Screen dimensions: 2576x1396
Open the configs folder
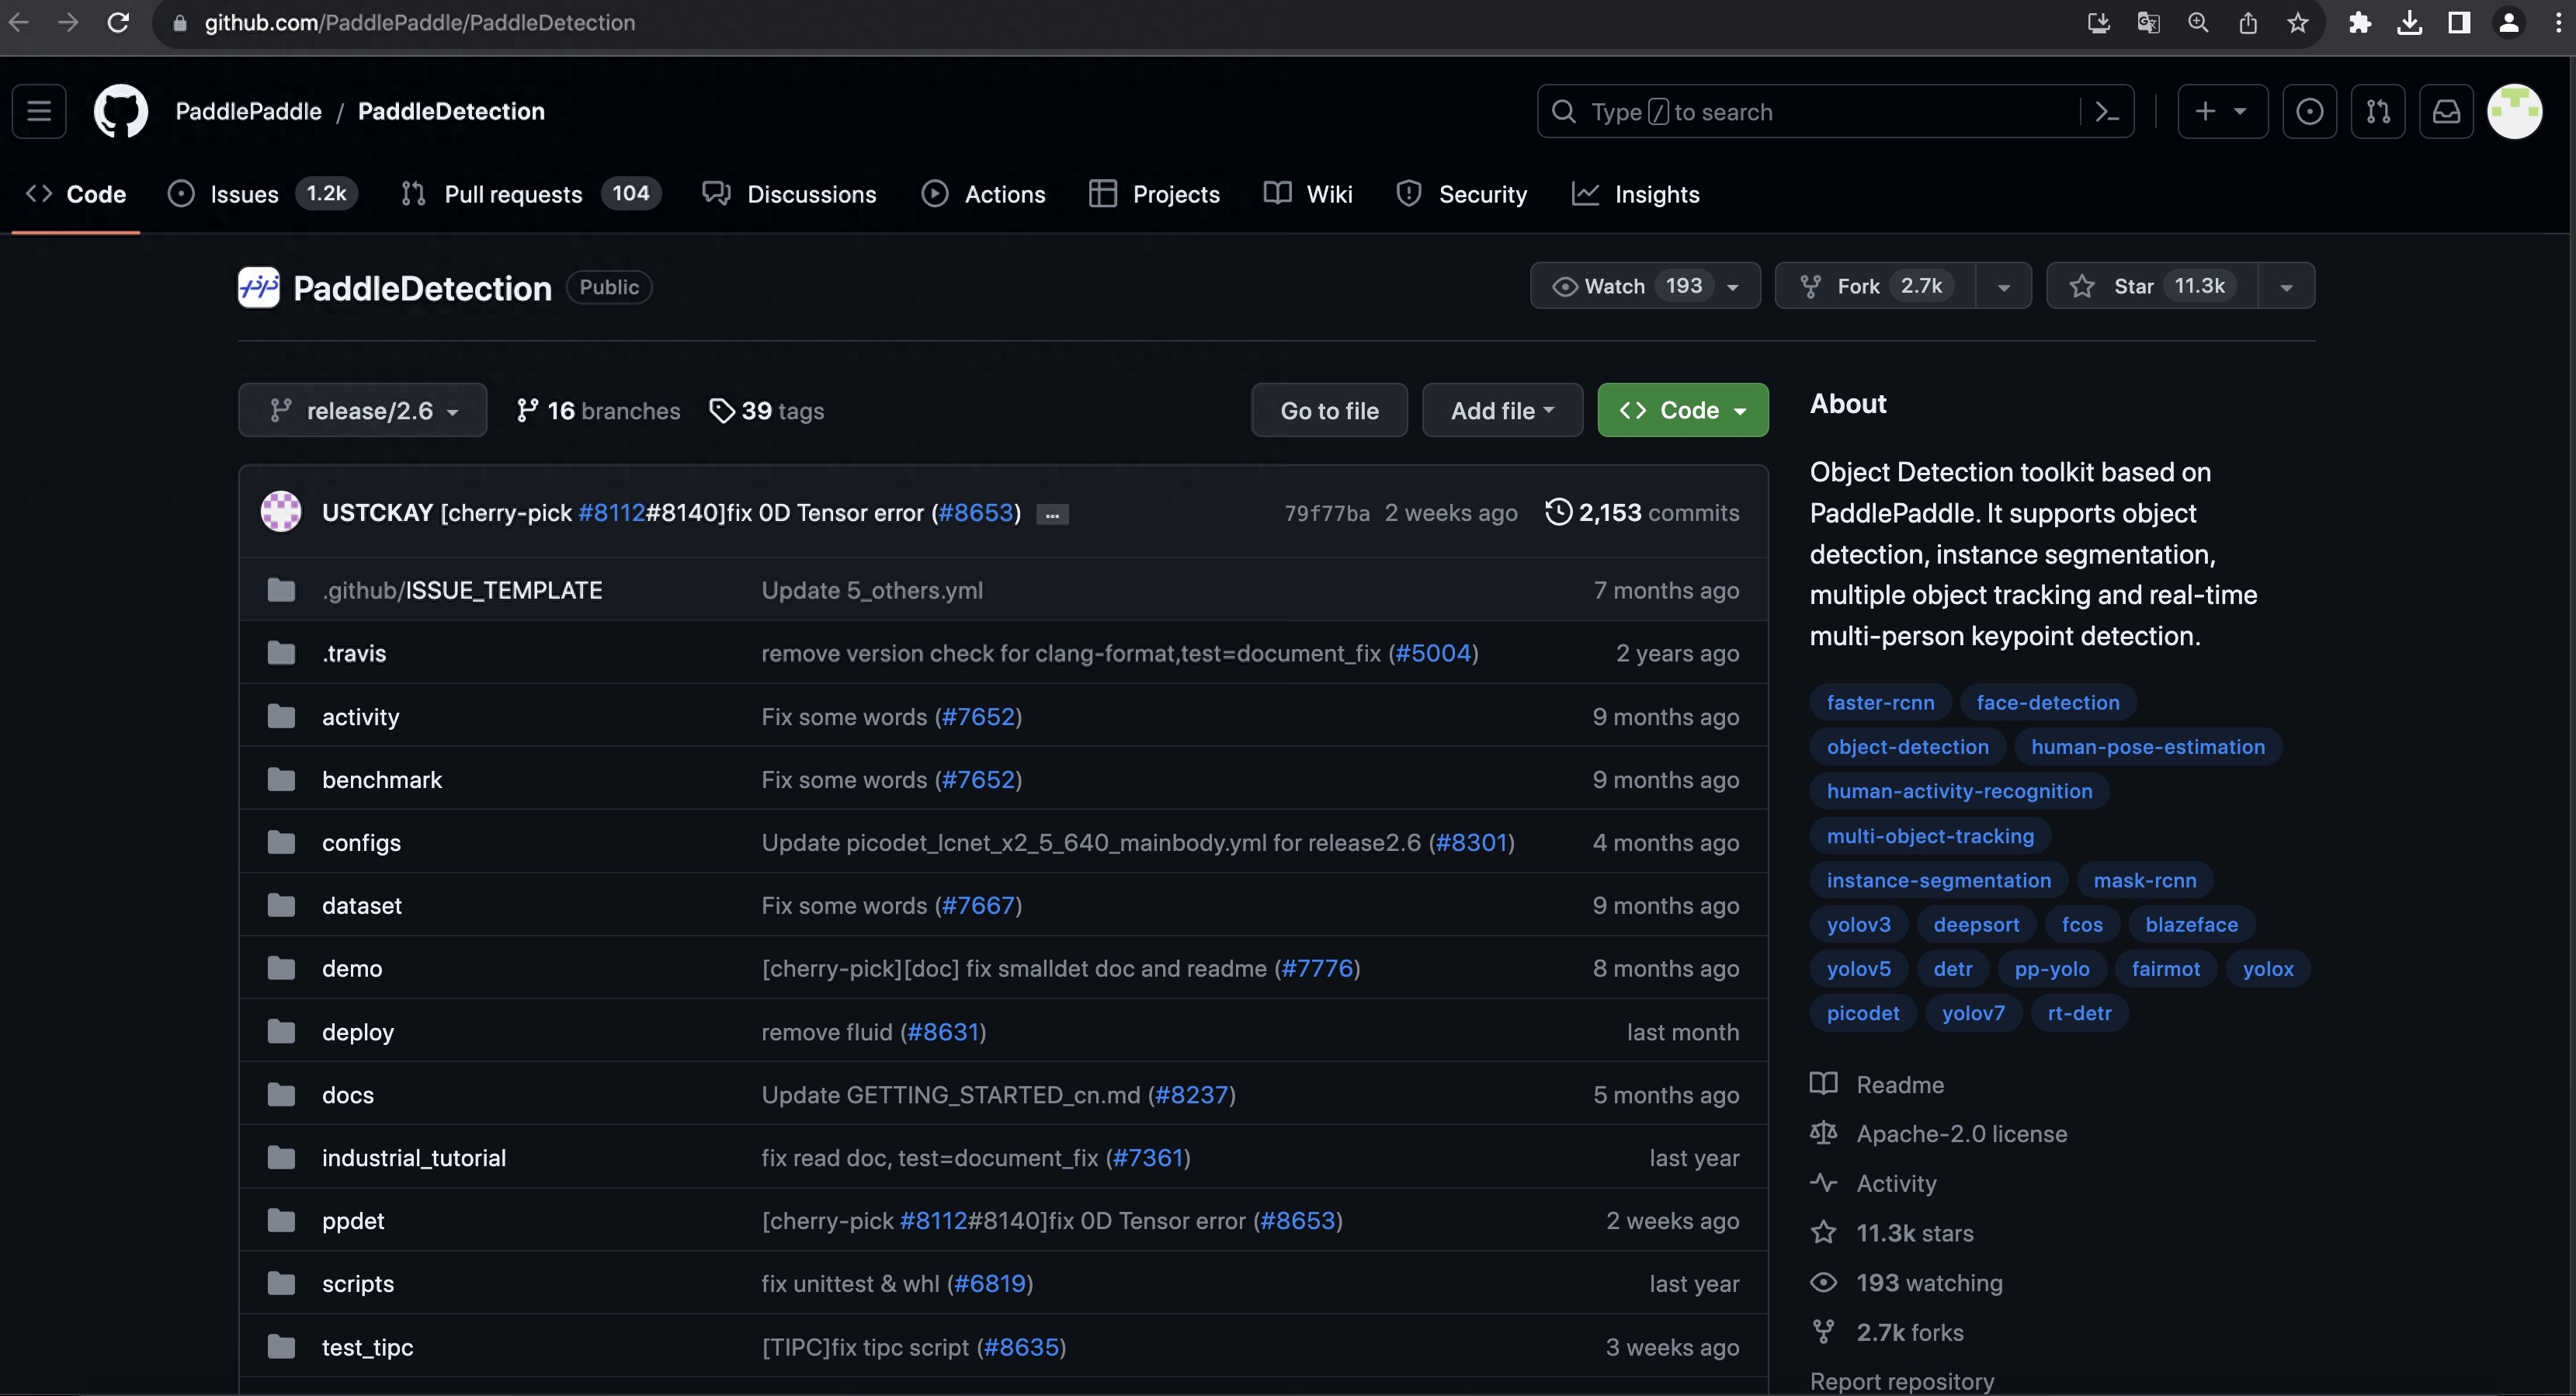tap(361, 843)
